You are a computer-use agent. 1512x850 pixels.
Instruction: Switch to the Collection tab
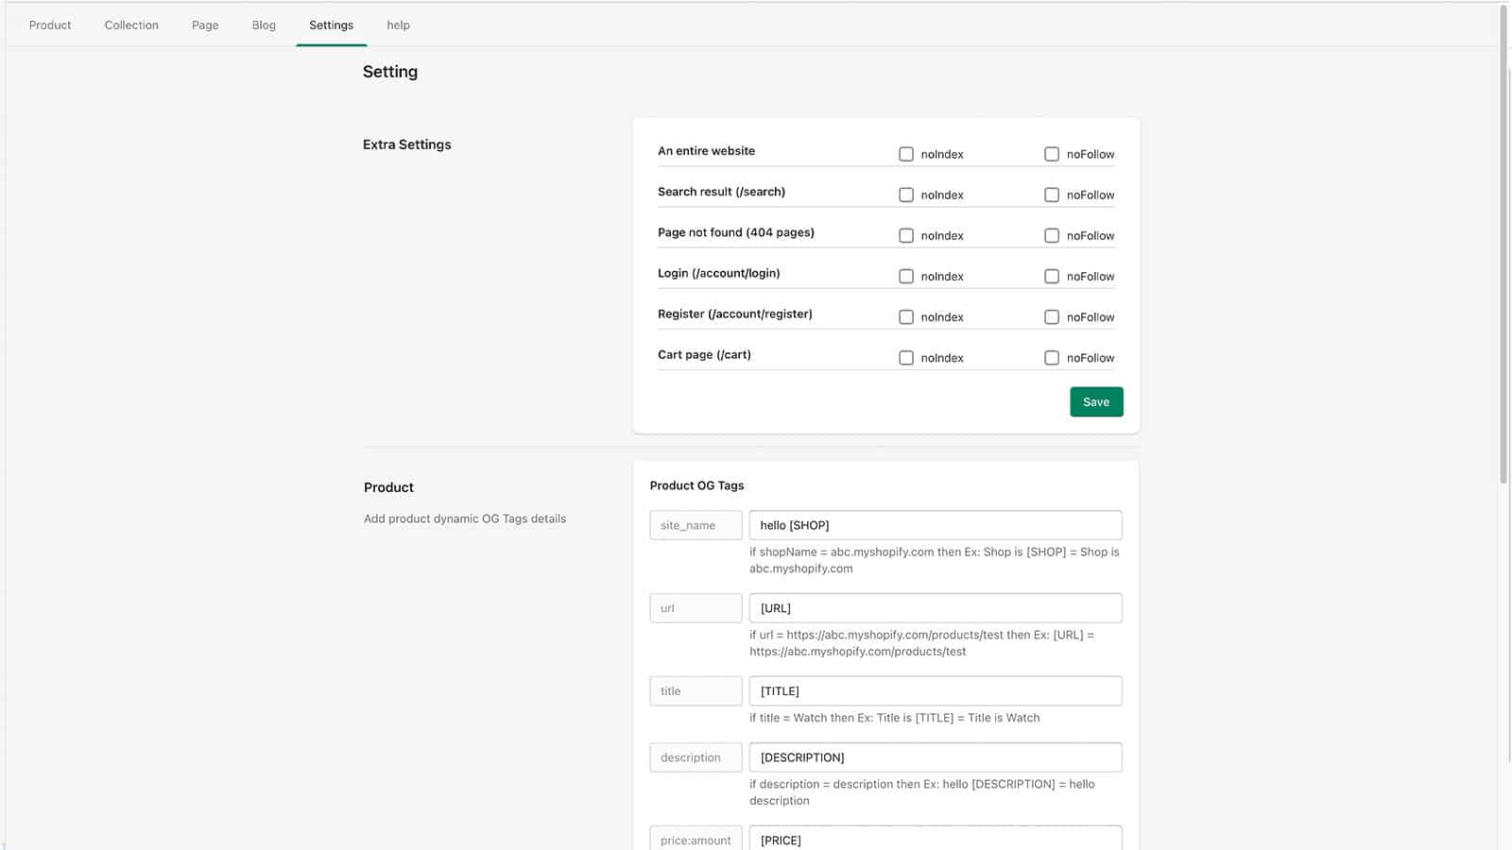coord(131,25)
